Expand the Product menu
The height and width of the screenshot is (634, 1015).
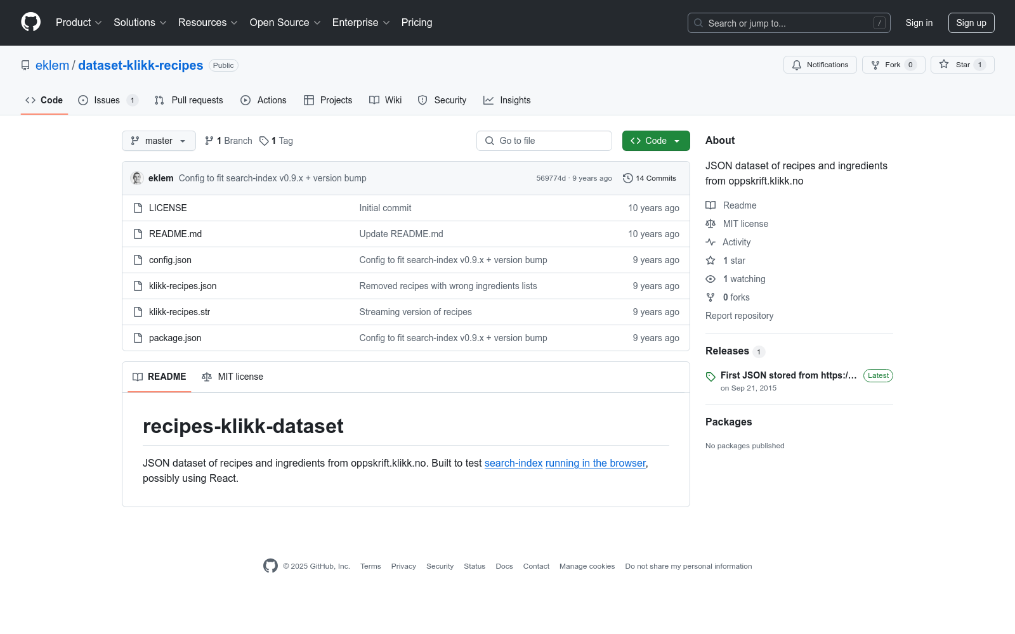tap(79, 22)
